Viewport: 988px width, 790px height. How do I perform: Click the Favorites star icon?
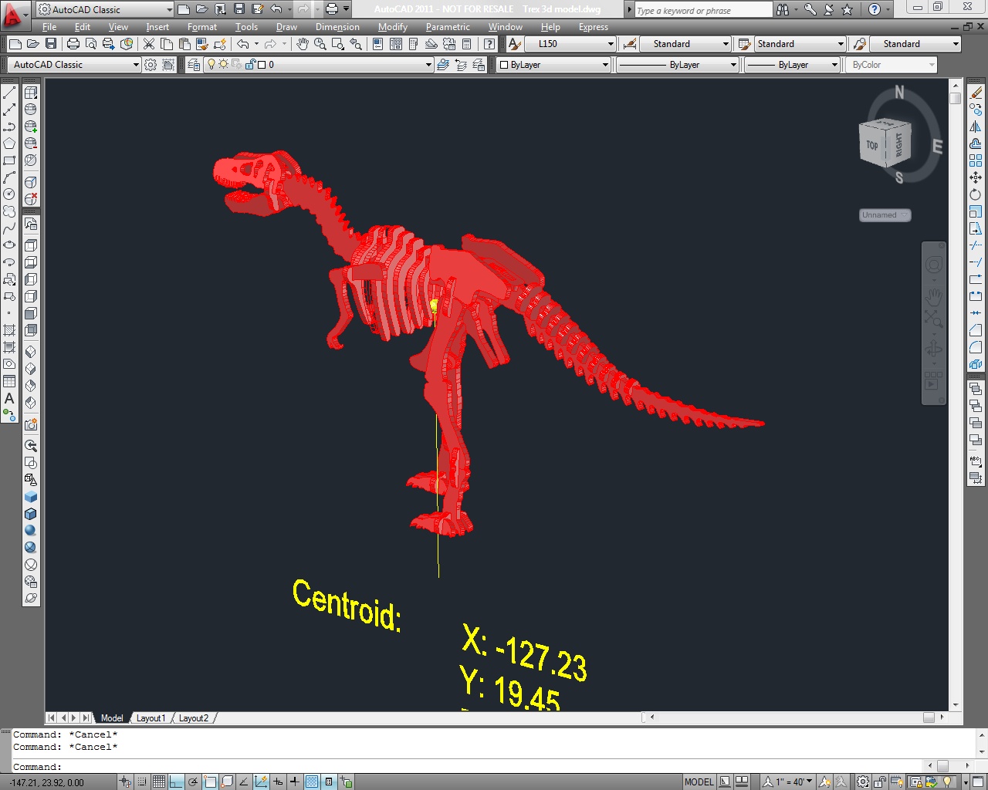click(x=847, y=9)
